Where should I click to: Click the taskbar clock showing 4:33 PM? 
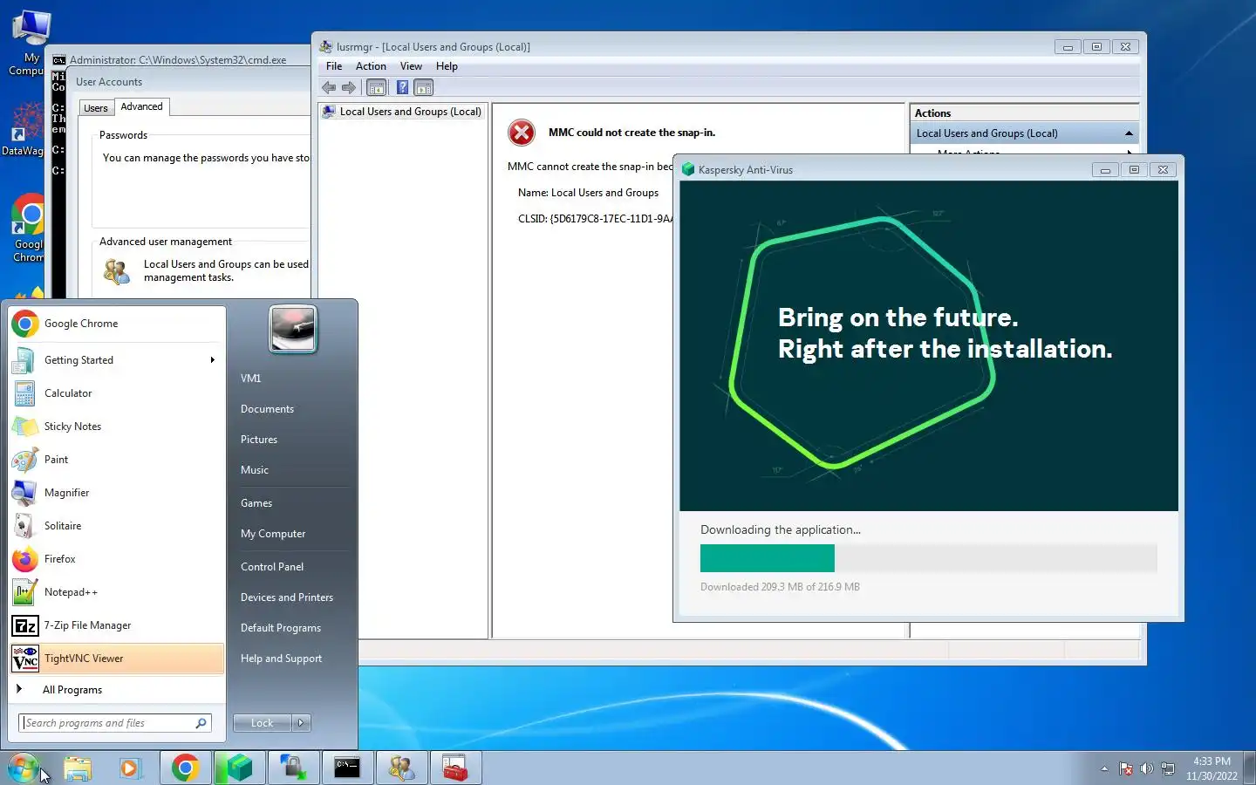coord(1212,768)
